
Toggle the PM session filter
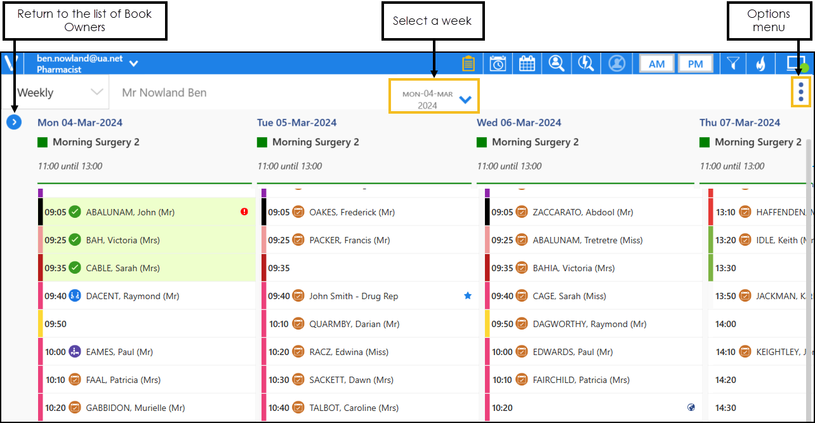[x=695, y=64]
